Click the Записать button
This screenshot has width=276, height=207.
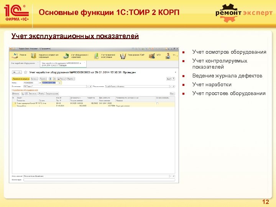coord(34,79)
